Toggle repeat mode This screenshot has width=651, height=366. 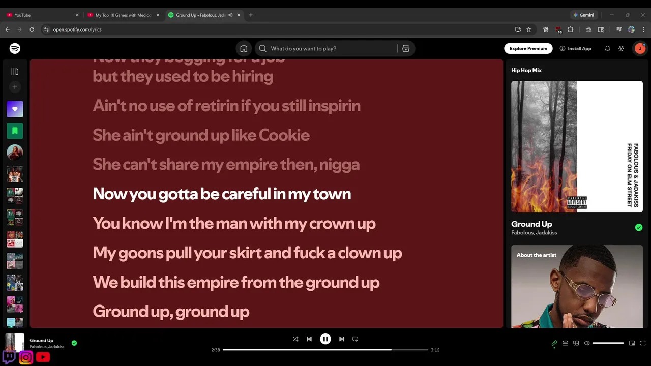click(356, 339)
